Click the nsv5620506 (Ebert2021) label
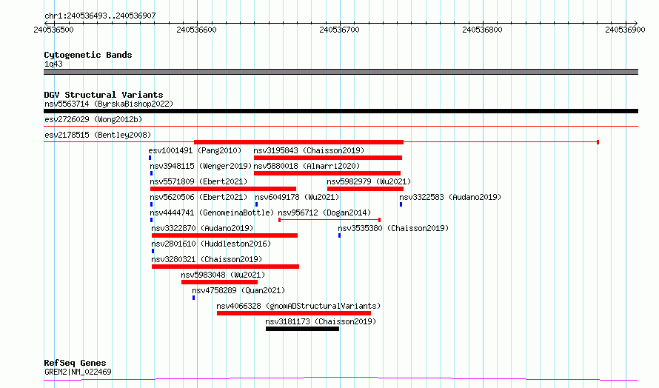 pos(198,197)
